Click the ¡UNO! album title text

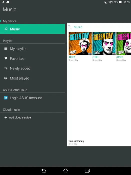coord(120,57)
